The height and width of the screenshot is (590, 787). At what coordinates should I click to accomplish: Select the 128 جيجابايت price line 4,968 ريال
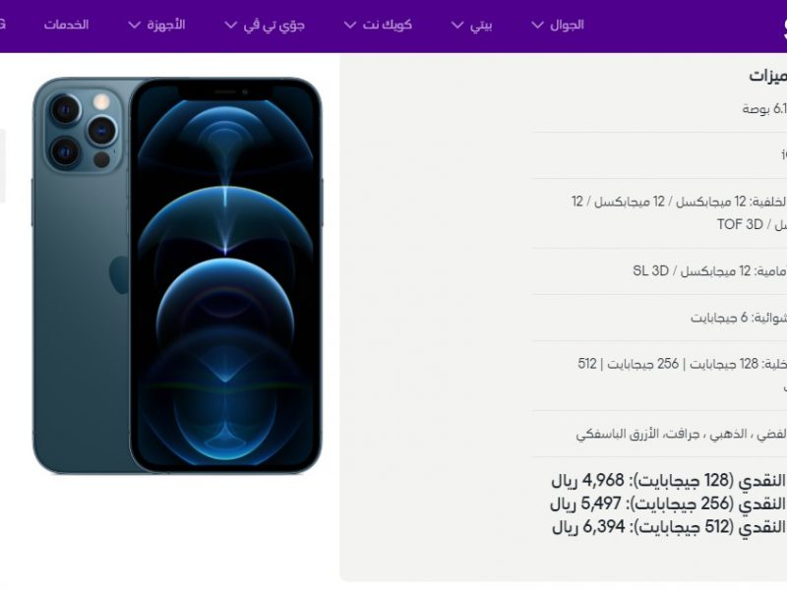(668, 480)
